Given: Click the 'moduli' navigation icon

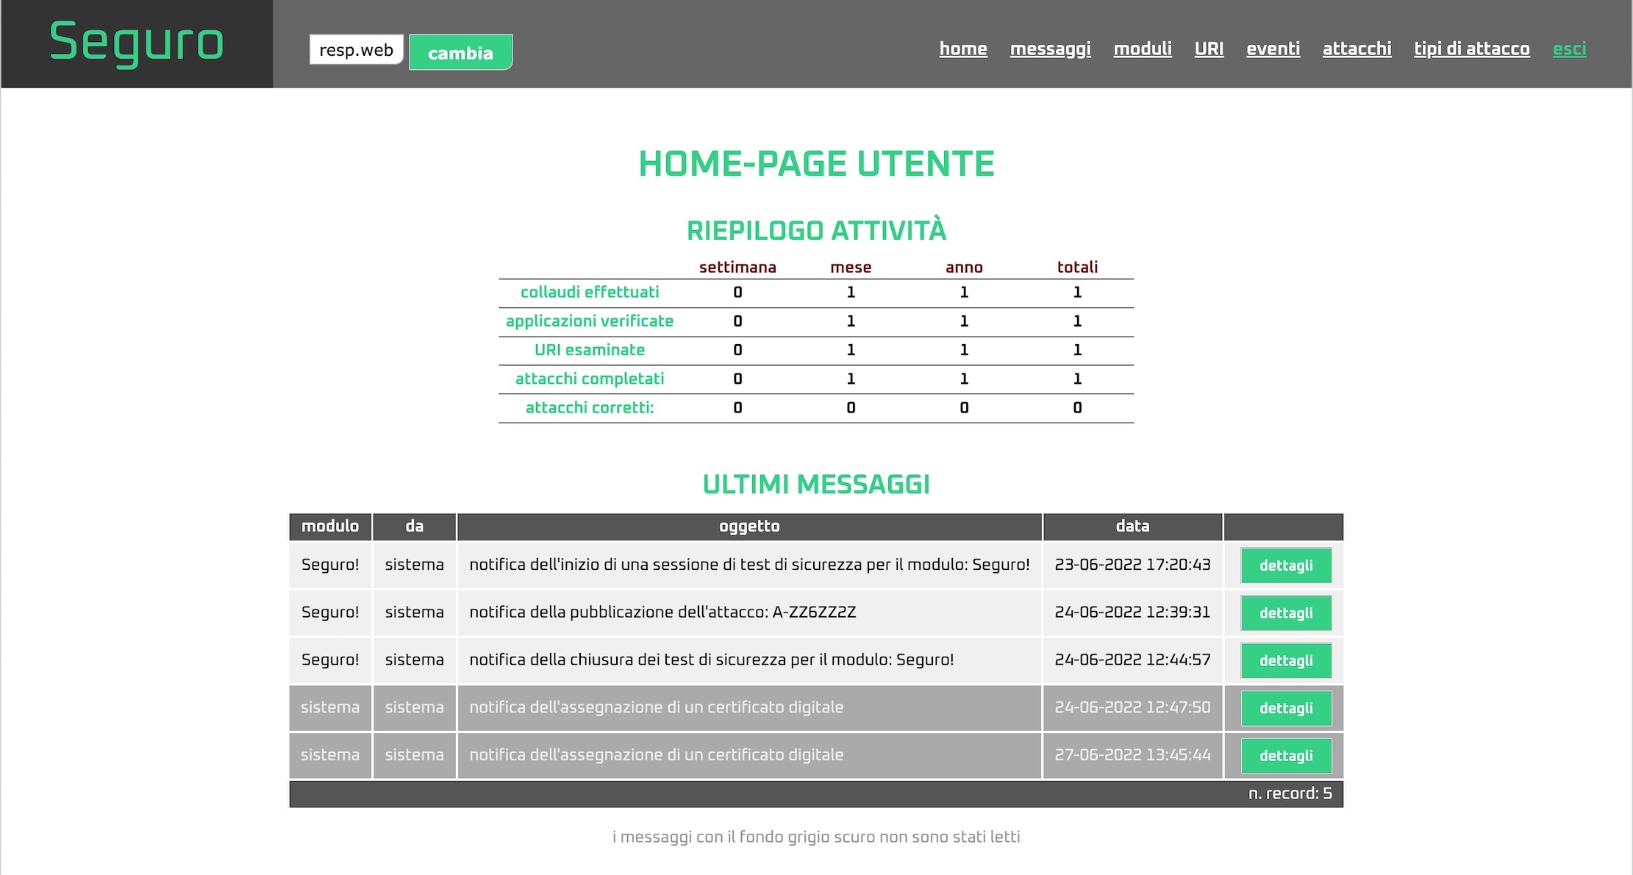Looking at the screenshot, I should click(x=1143, y=48).
